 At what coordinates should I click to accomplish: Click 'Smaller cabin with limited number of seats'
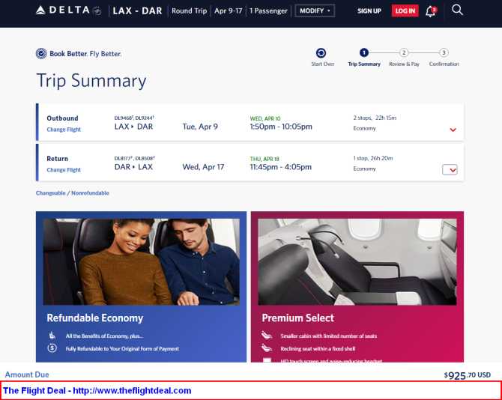pos(328,336)
